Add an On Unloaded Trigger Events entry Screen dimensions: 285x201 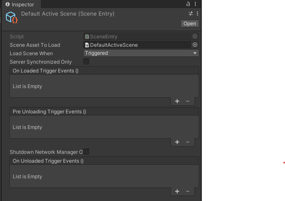(177, 191)
